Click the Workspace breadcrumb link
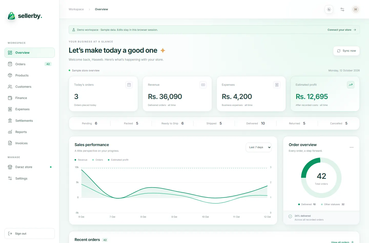 (x=76, y=9)
